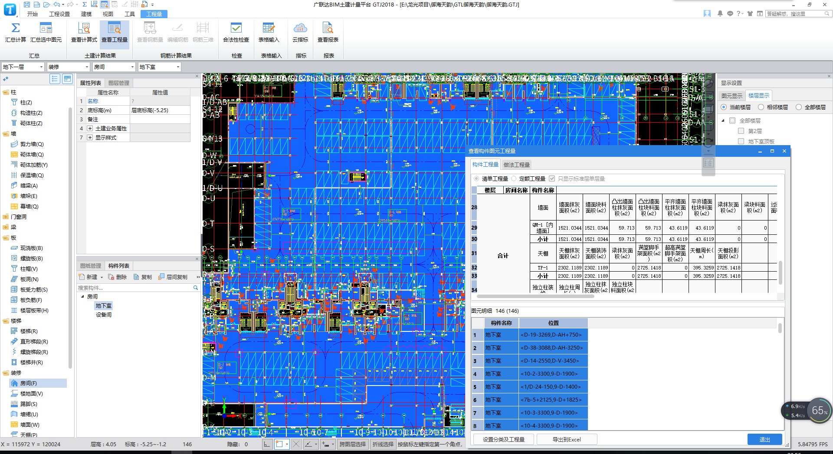Switch to the 图元显示 tab
The width and height of the screenshot is (833, 454).
(732, 96)
